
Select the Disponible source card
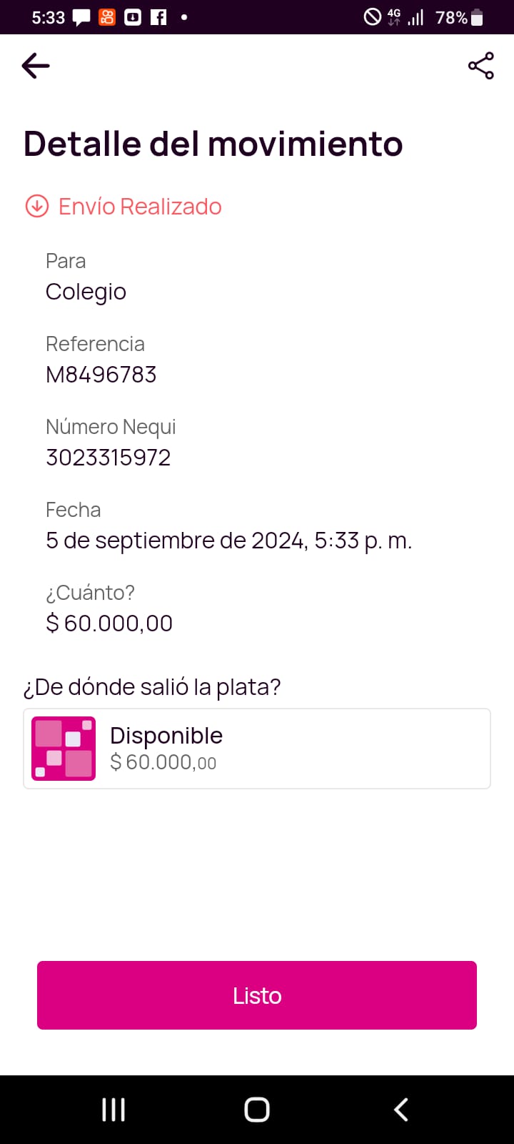tap(257, 749)
